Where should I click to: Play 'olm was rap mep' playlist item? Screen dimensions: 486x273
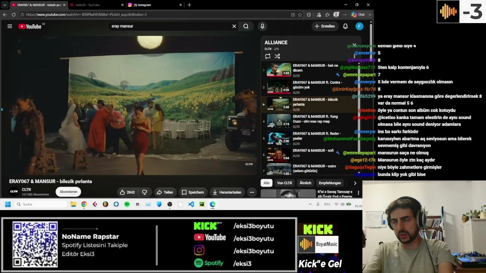click(311, 121)
